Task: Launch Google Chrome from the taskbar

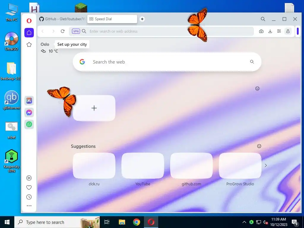Action: click(x=137, y=222)
